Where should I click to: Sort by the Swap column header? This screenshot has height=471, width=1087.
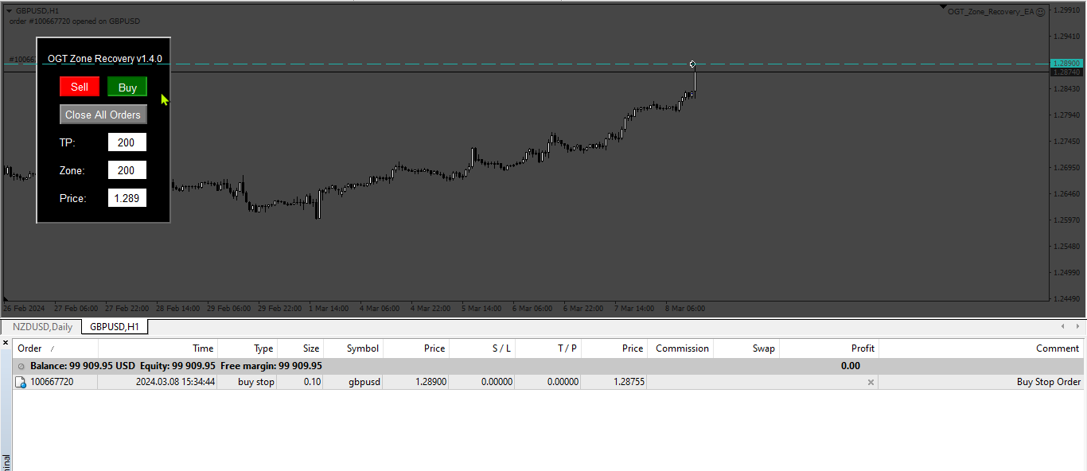pos(746,348)
